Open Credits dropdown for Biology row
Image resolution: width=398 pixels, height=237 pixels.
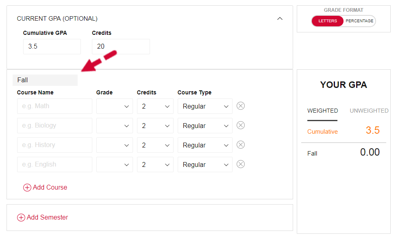coord(155,126)
